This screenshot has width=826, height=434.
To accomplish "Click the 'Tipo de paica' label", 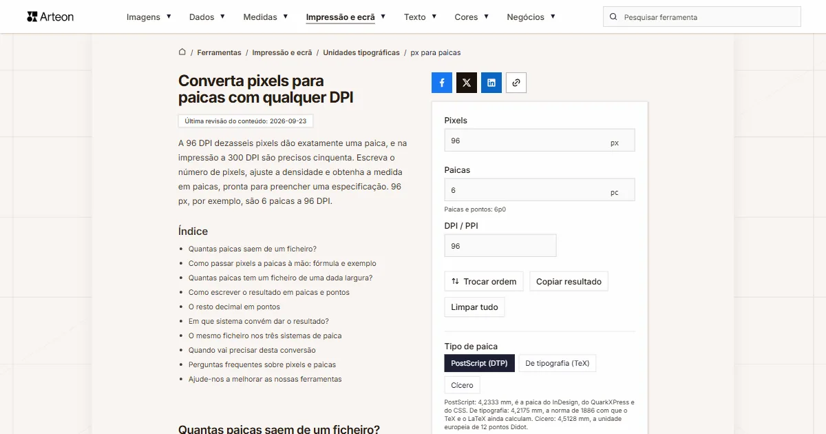I will pyautogui.click(x=471, y=347).
